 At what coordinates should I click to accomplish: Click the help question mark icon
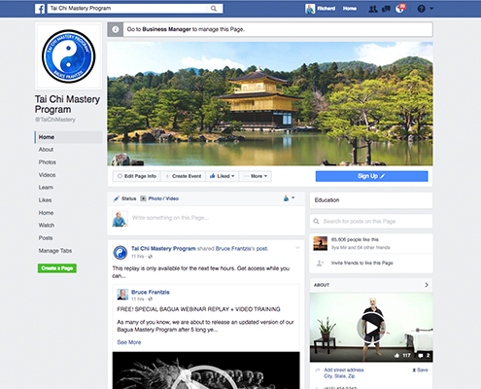(421, 9)
